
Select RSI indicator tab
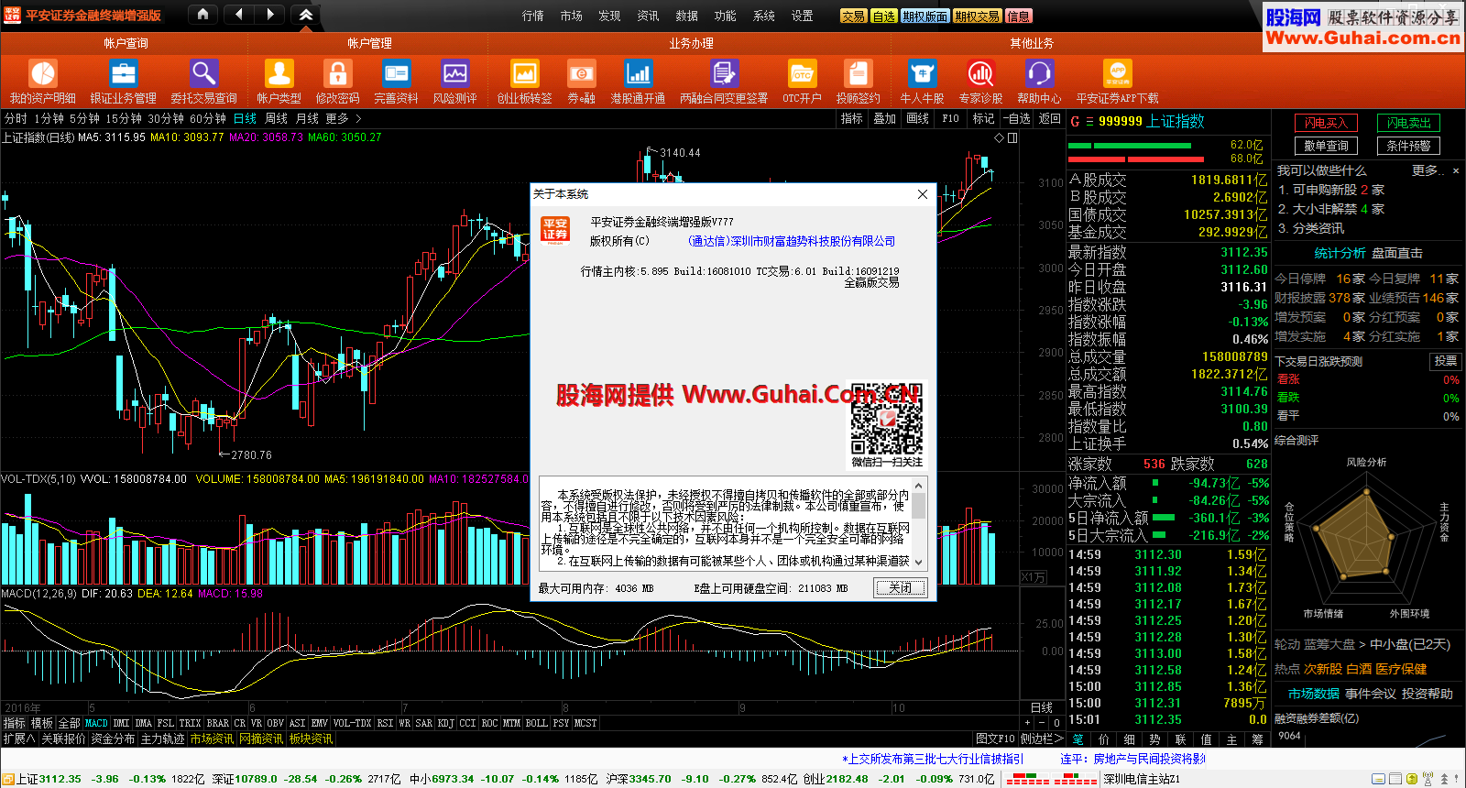(385, 723)
